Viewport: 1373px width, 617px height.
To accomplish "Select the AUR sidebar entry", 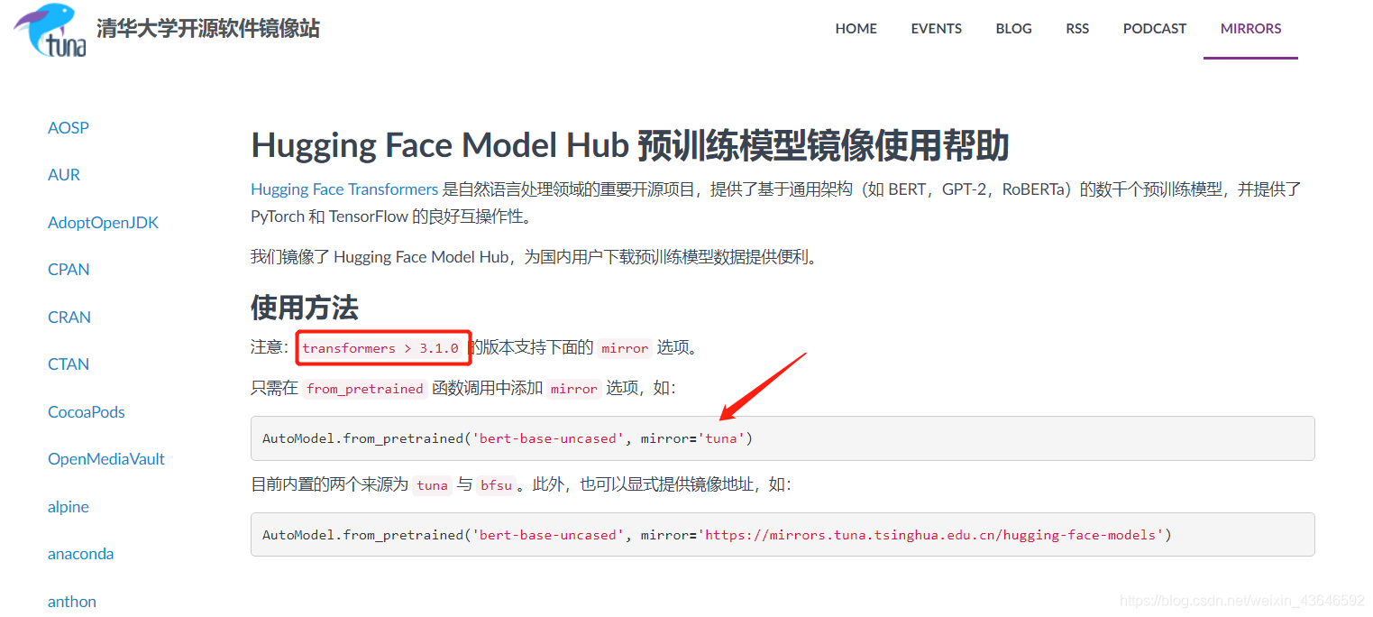I will click(x=63, y=174).
